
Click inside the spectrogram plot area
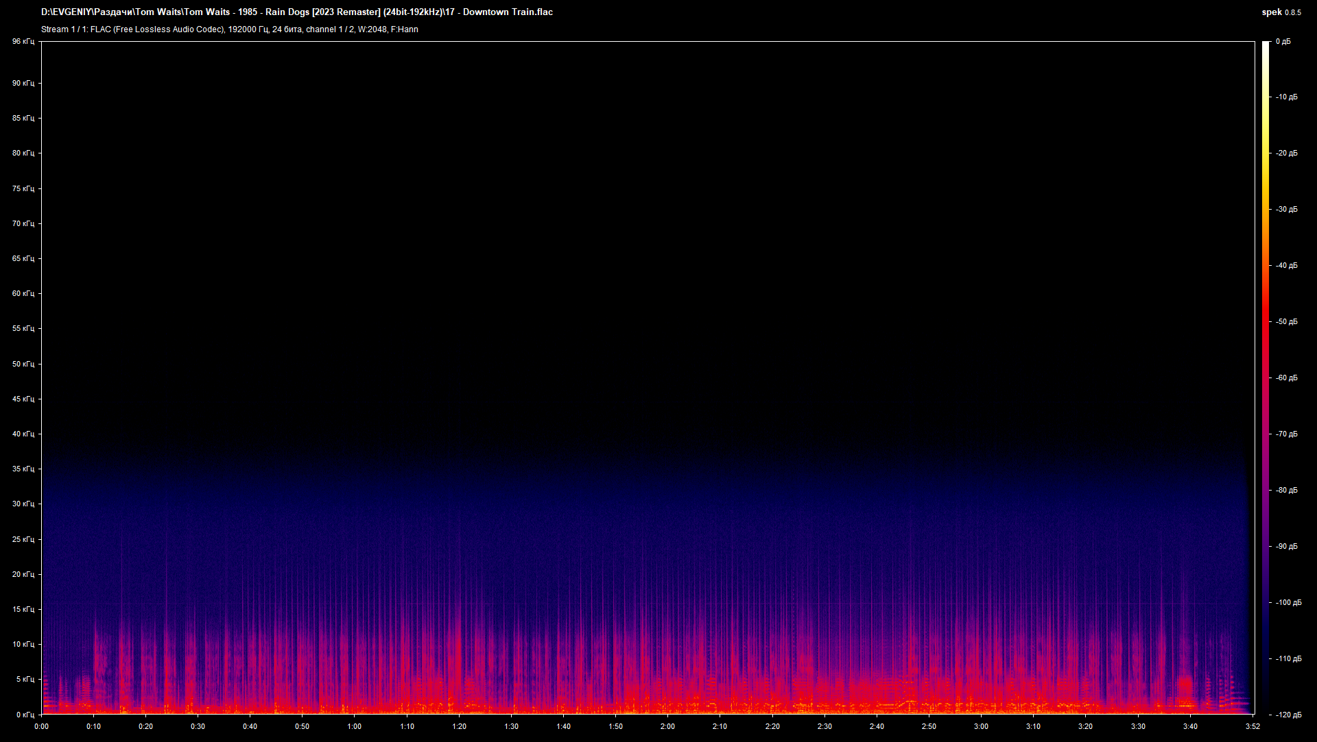pyautogui.click(x=648, y=378)
